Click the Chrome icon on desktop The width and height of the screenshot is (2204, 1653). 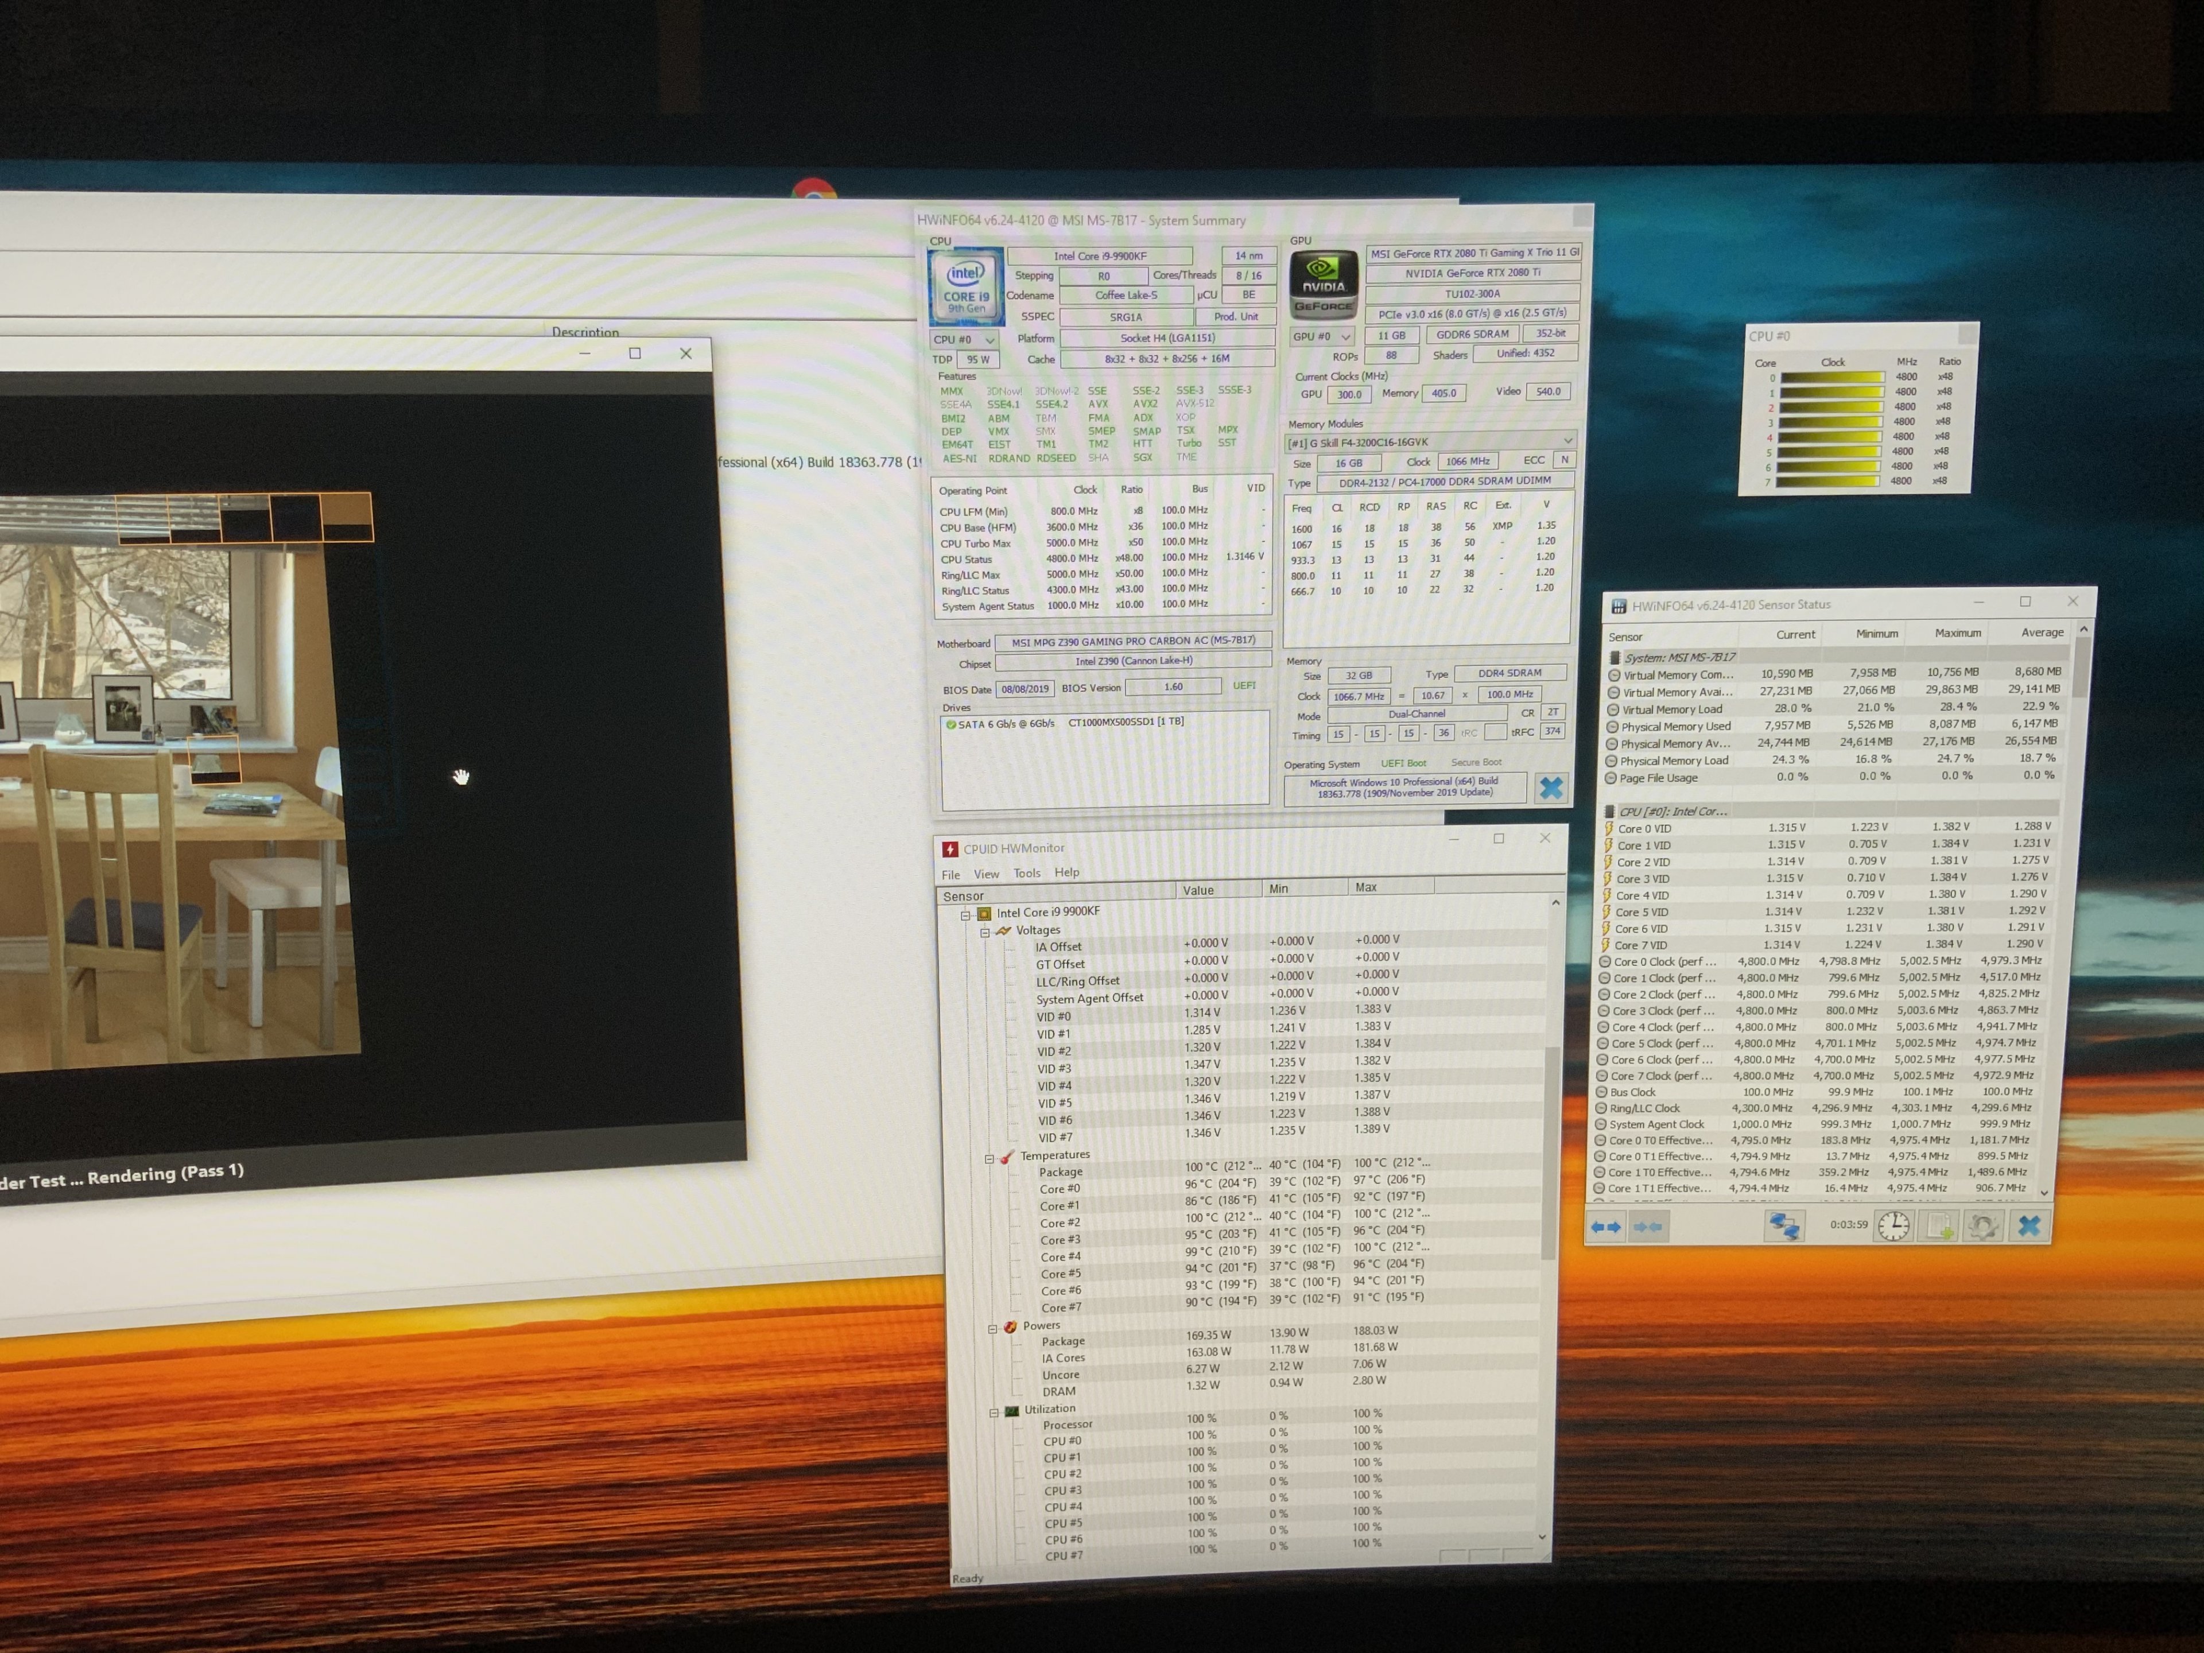[x=814, y=189]
